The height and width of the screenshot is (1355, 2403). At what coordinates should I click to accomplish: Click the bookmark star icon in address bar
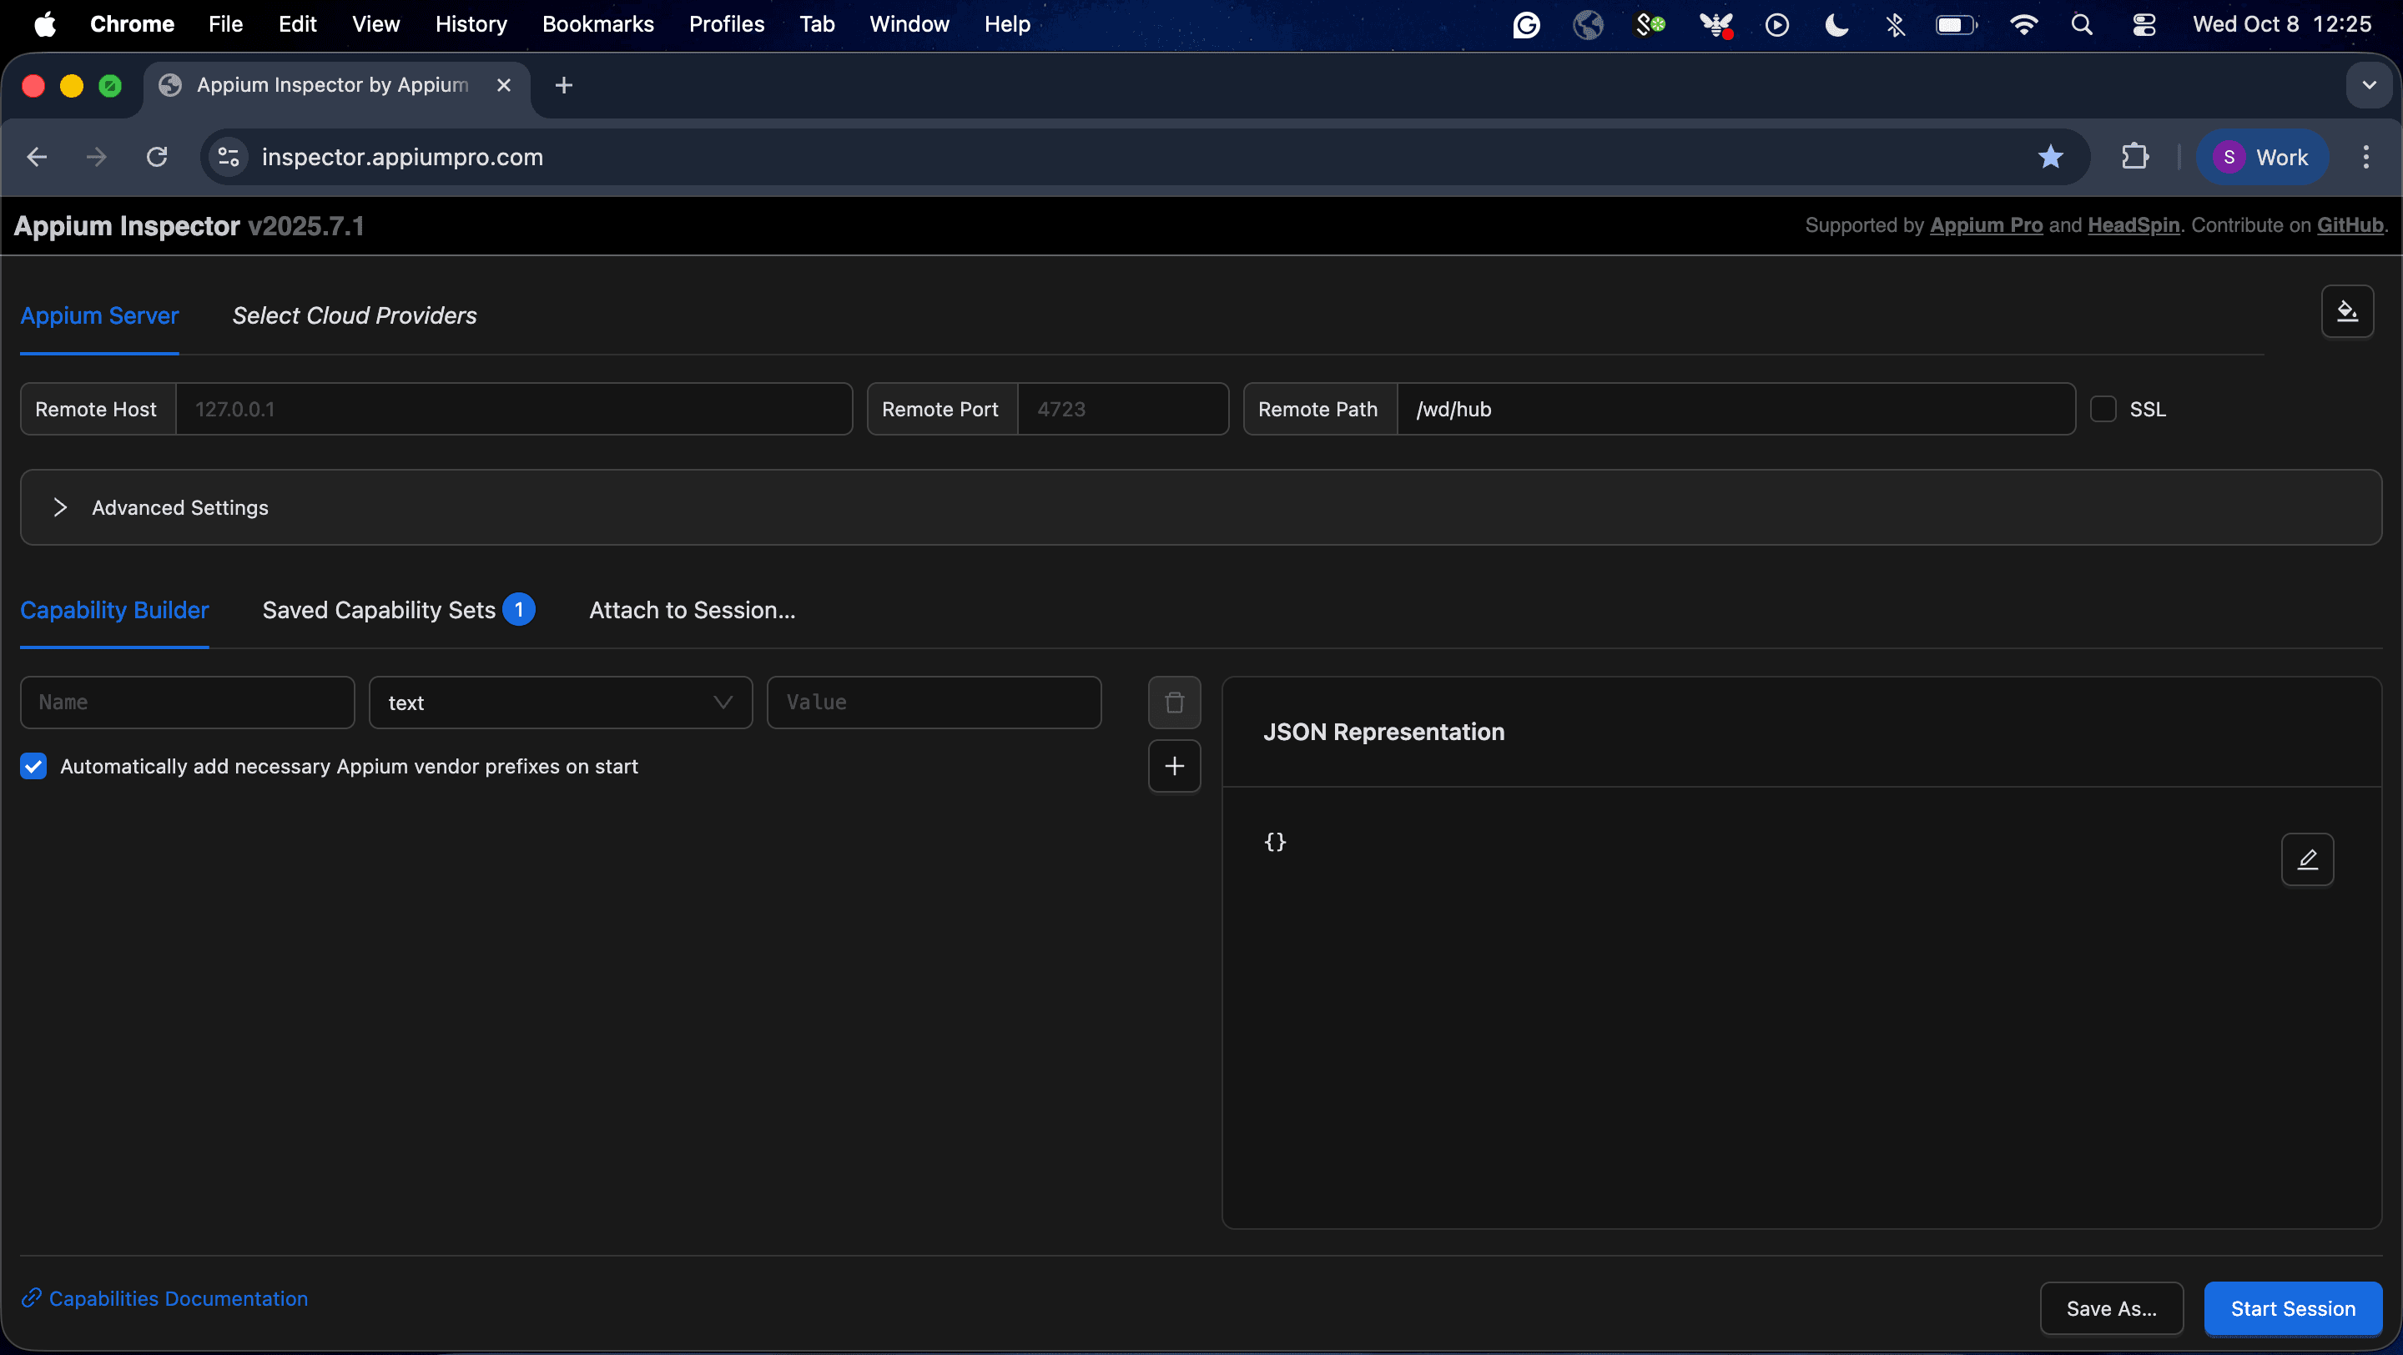2050,157
